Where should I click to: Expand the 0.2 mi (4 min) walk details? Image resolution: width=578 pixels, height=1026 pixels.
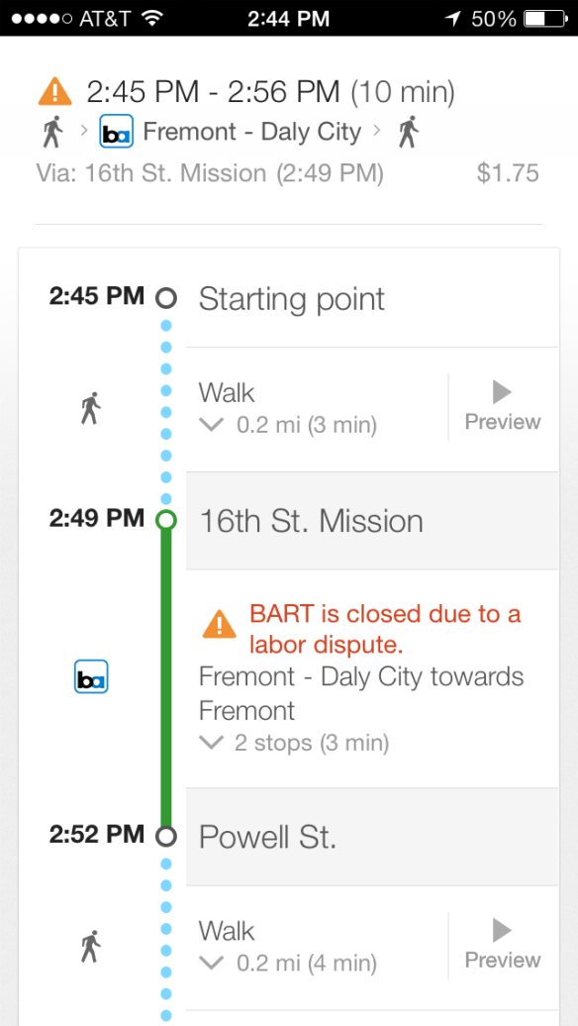click(211, 962)
